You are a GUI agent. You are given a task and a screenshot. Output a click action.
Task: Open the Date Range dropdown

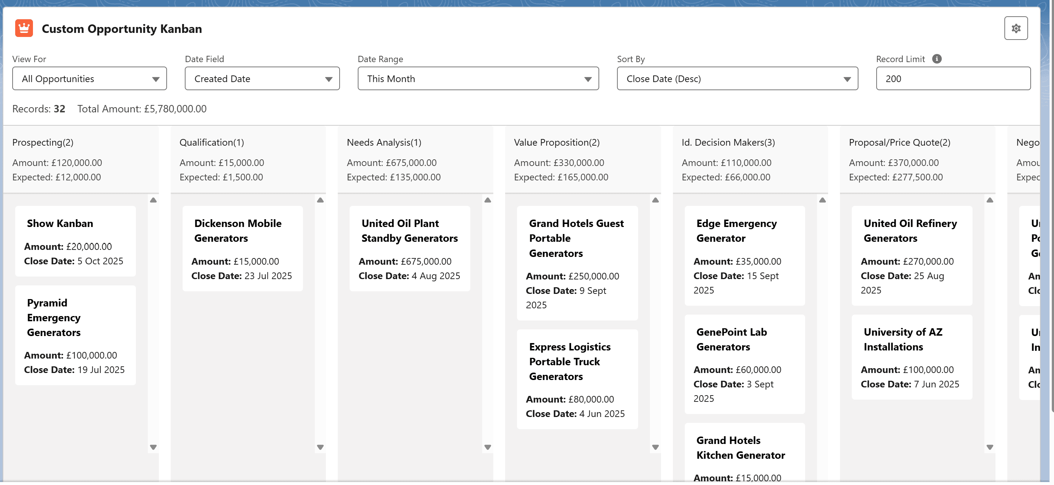[478, 78]
